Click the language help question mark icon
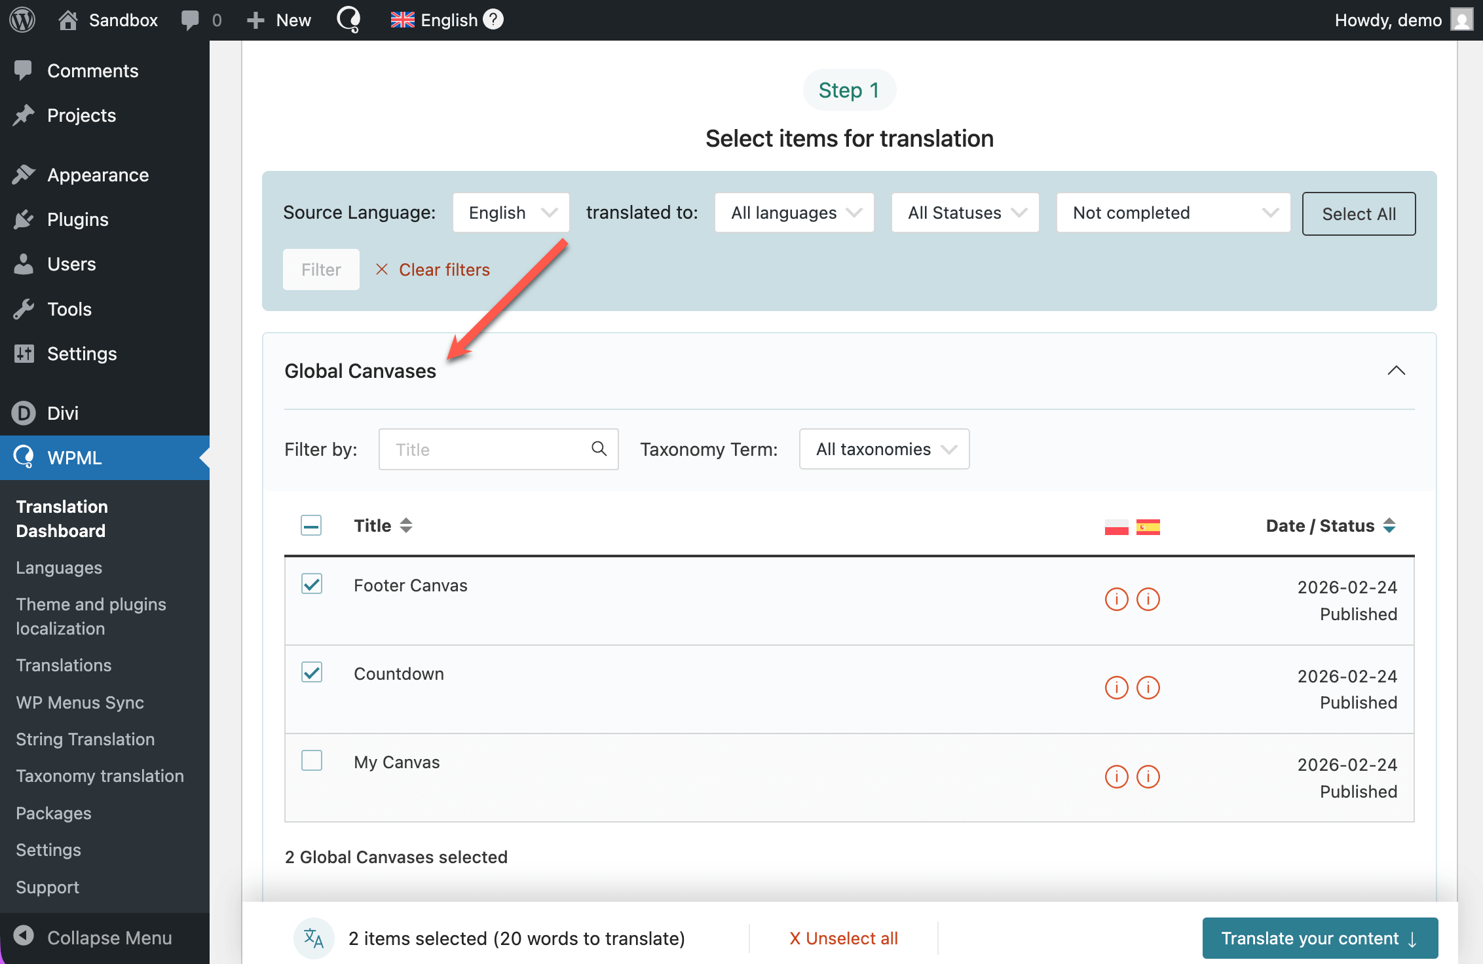Screen dimensions: 1483x964 tap(493, 20)
